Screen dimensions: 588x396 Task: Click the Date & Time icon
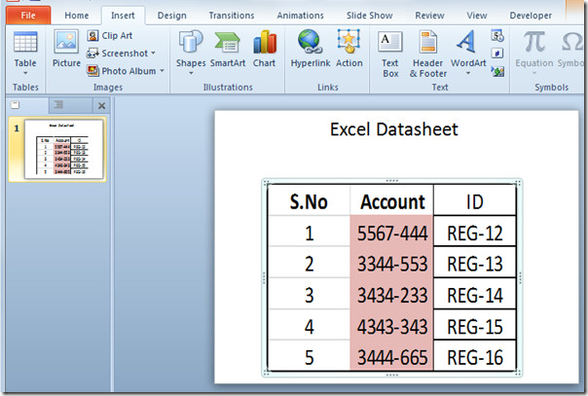click(497, 36)
